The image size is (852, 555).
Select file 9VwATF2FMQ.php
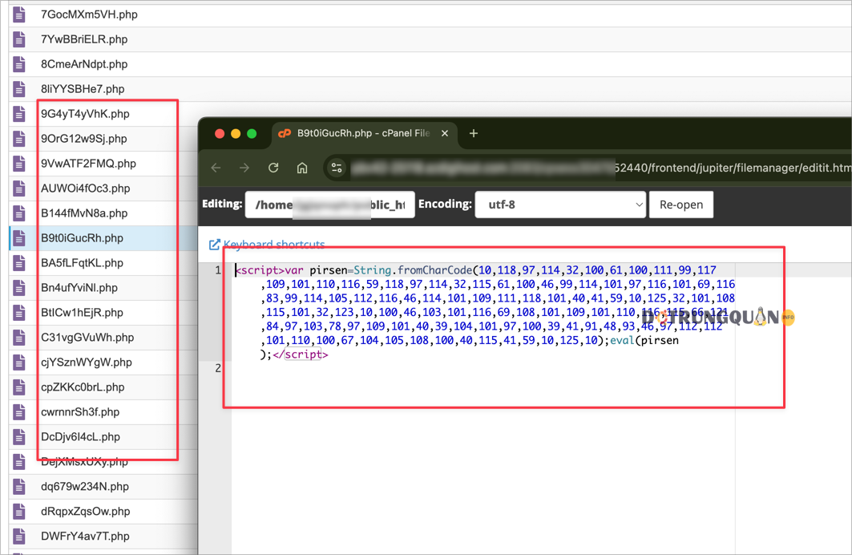point(89,164)
